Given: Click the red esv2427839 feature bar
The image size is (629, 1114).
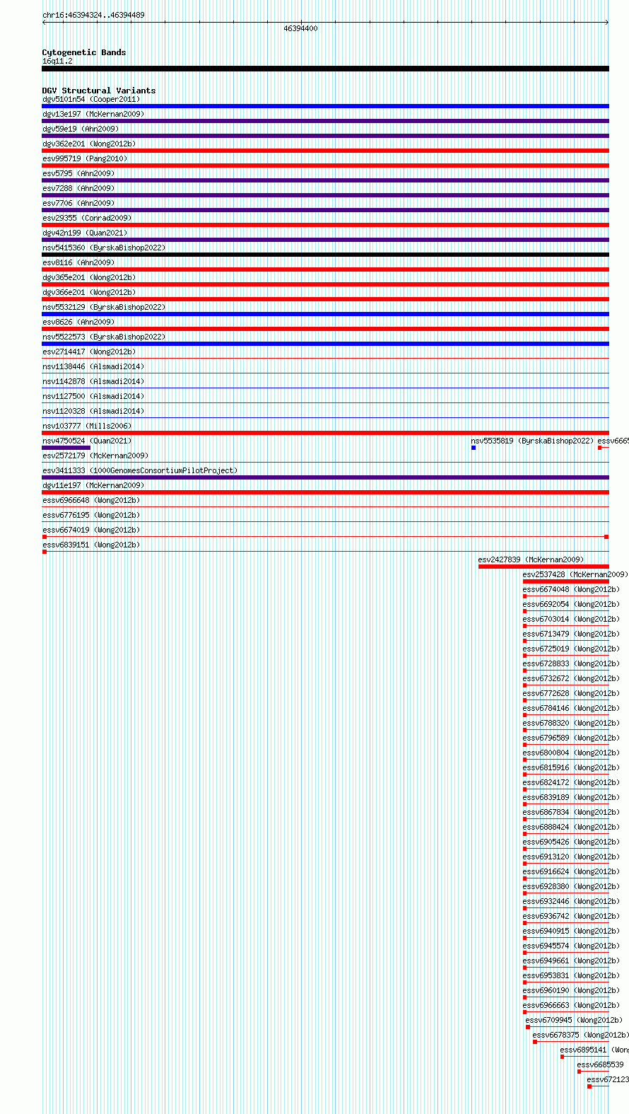Looking at the screenshot, I should [x=543, y=567].
